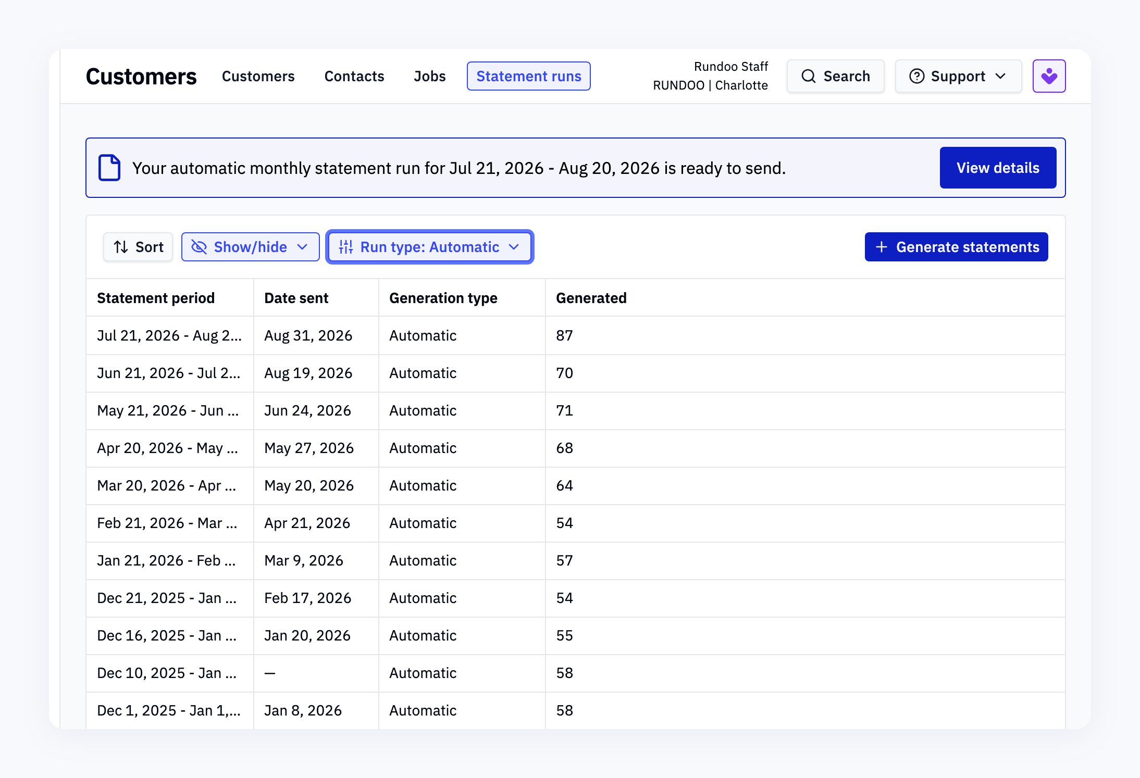Open the Dec 1, 2025 - Jan 1,... row
The height and width of the screenshot is (778, 1140).
pos(576,710)
